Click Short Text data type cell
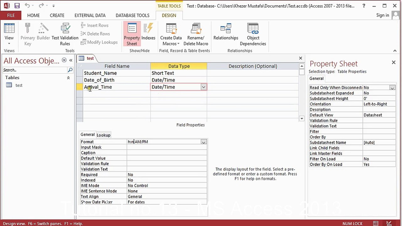The height and width of the screenshot is (226, 402). point(179,73)
